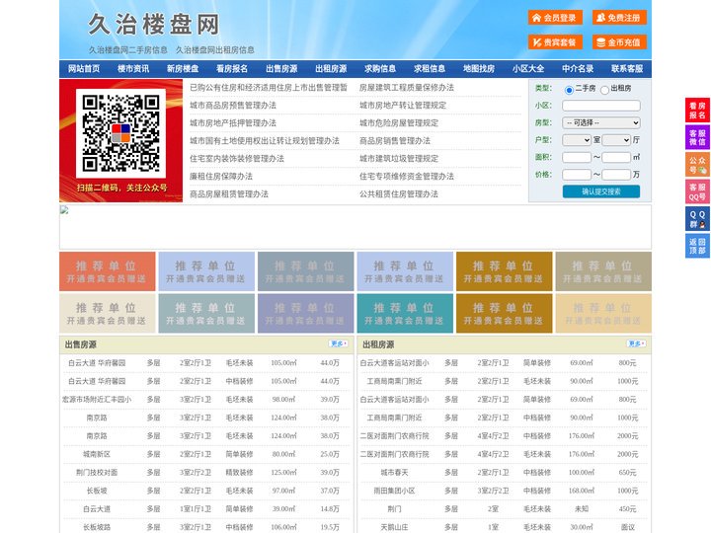
Task: Open 公共租赁住房管理办法 link
Action: (x=399, y=193)
